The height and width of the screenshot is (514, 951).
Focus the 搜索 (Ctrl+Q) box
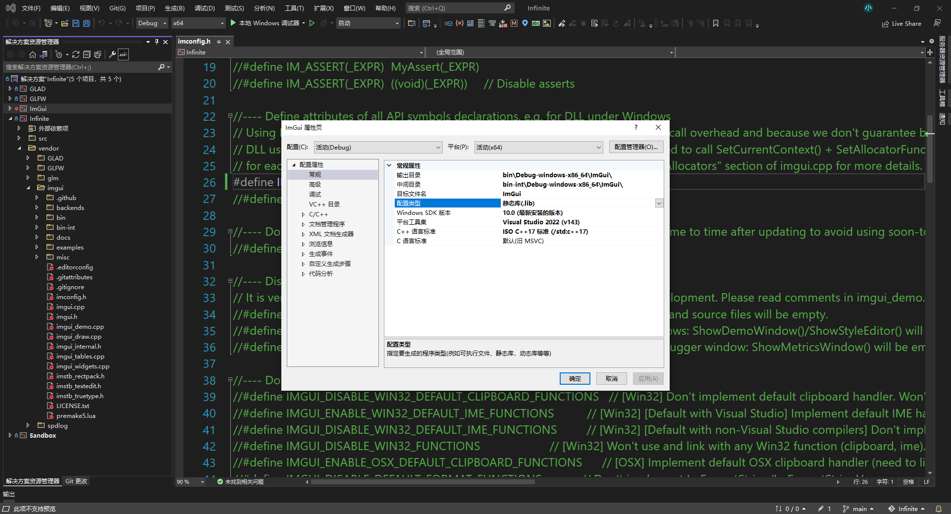[459, 8]
